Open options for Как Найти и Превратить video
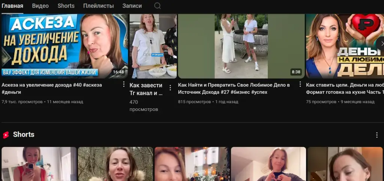This screenshot has width=384, height=181. click(x=300, y=84)
